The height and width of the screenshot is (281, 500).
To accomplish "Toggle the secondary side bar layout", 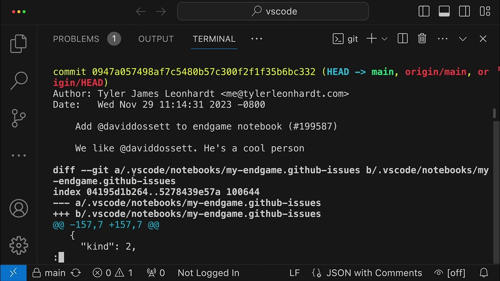I will coord(464,11).
